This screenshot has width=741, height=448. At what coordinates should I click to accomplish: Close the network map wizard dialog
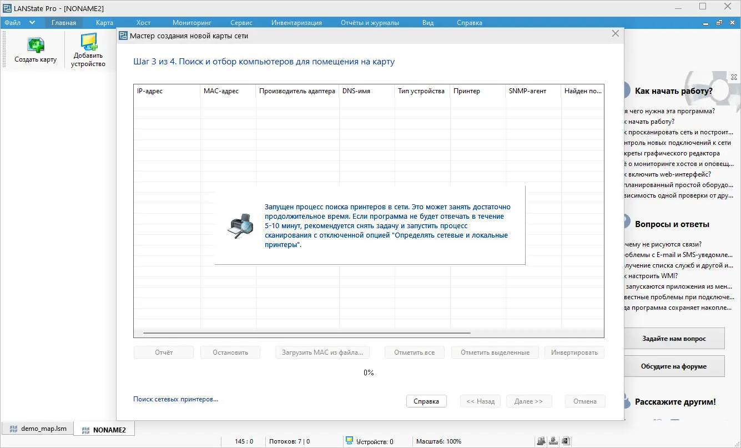pos(615,34)
